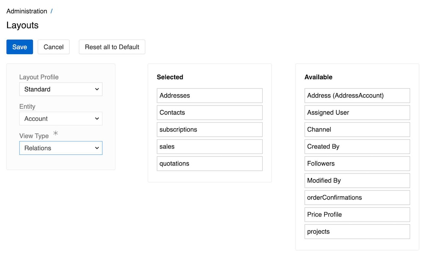Open the Entity selector showing Account
This screenshot has height=264, width=426.
61,118
